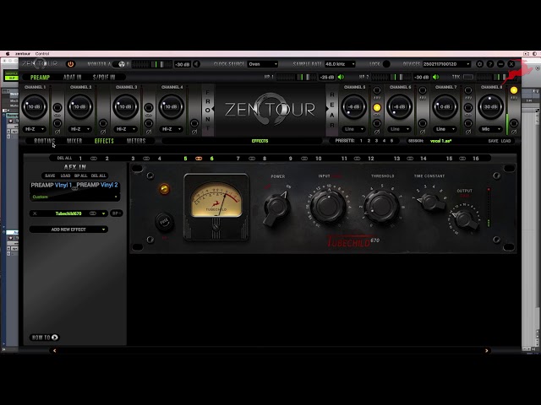Image resolution: width=541 pixels, height=405 pixels.
Task: Click session LOAD button
Action: pyautogui.click(x=505, y=141)
